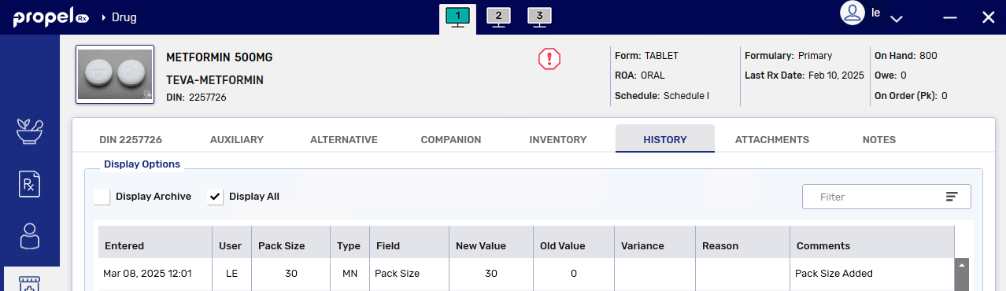Open the Rx prescription sidebar icon

pos(30,184)
